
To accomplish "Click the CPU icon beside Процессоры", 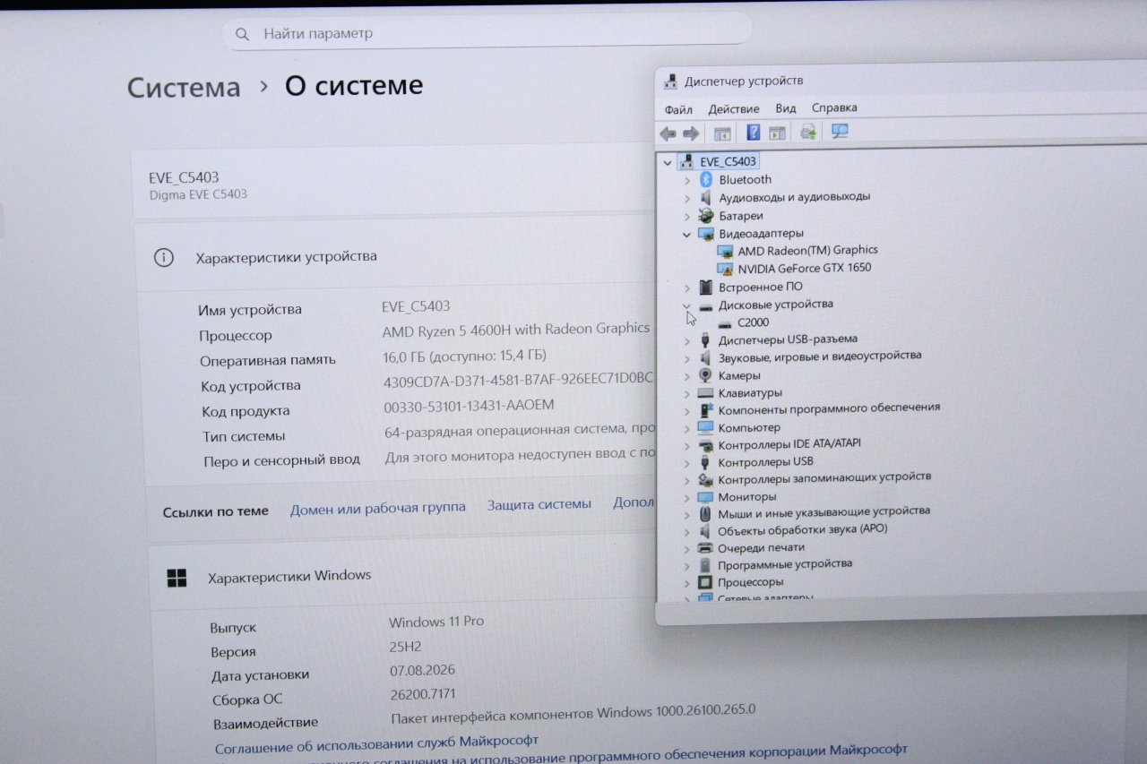I will [x=704, y=582].
